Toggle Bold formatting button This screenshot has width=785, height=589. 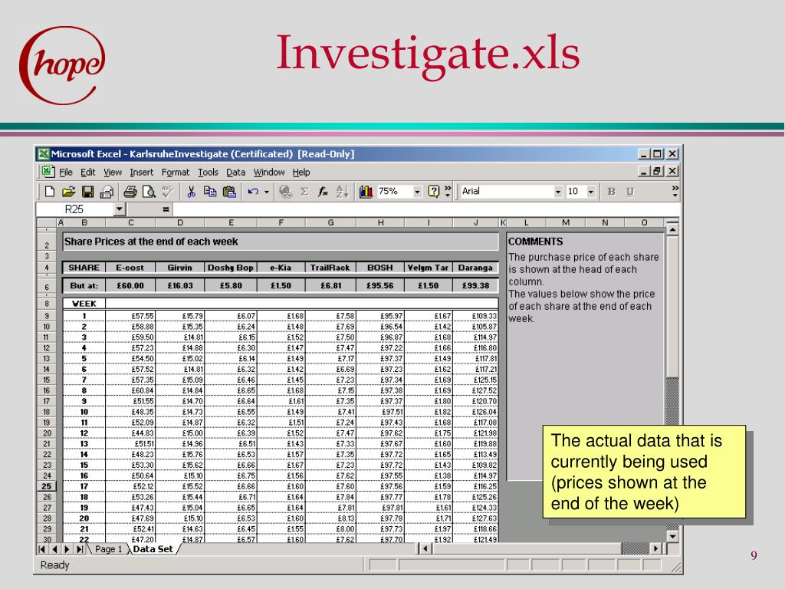(611, 191)
